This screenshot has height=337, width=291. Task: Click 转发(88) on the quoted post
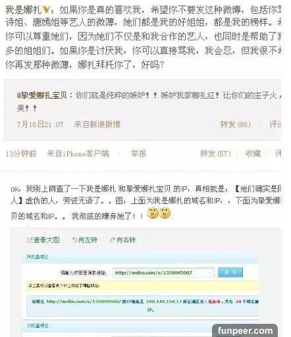[x=236, y=124]
